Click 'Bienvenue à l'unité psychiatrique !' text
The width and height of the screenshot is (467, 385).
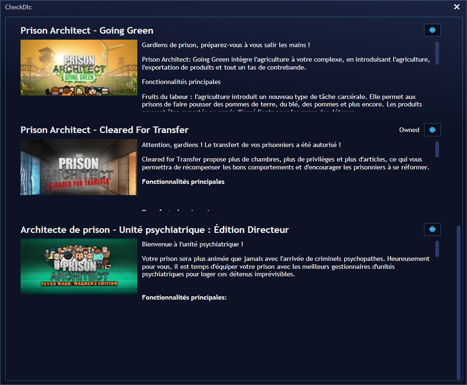pyautogui.click(x=192, y=244)
